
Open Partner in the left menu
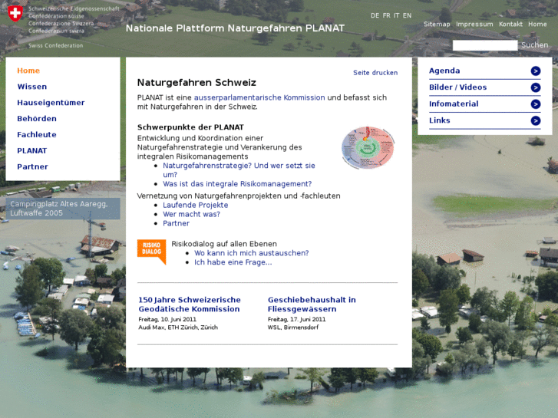pos(32,166)
